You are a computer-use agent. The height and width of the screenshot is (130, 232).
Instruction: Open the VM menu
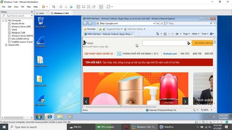(x=22, y=7)
